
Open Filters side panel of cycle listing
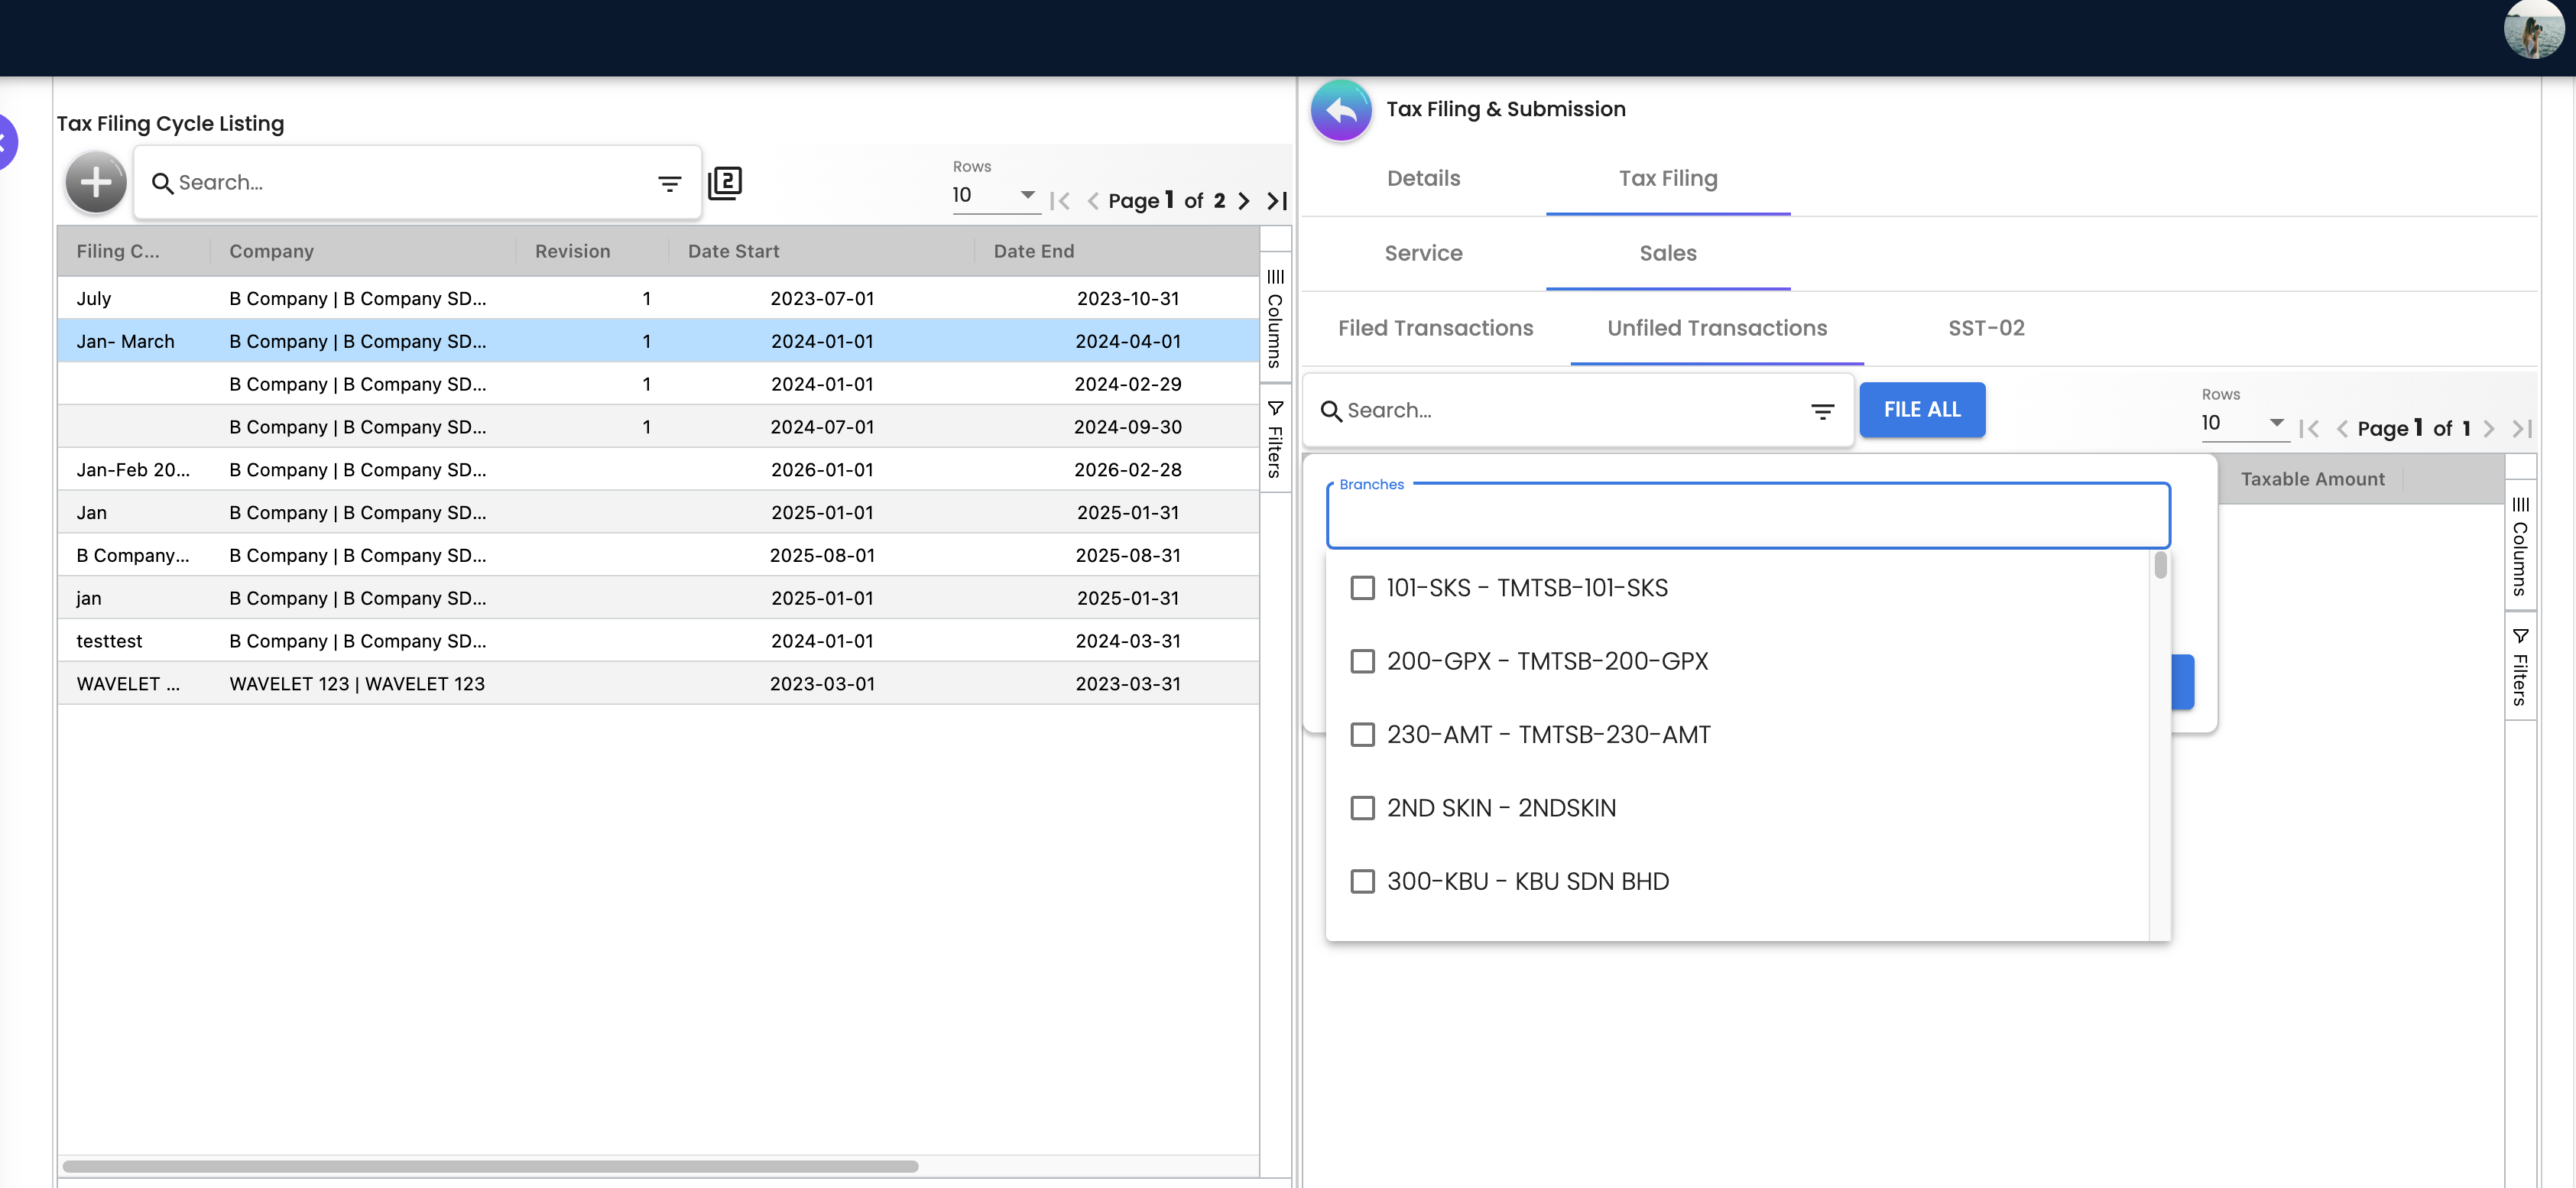pos(1275,439)
